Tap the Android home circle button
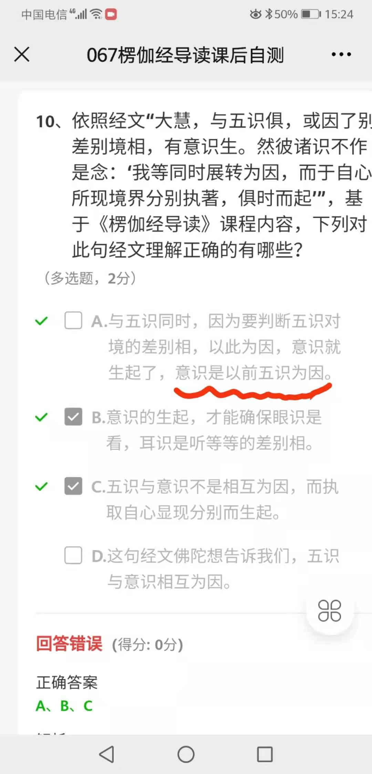372x774 pixels. pyautogui.click(x=186, y=754)
